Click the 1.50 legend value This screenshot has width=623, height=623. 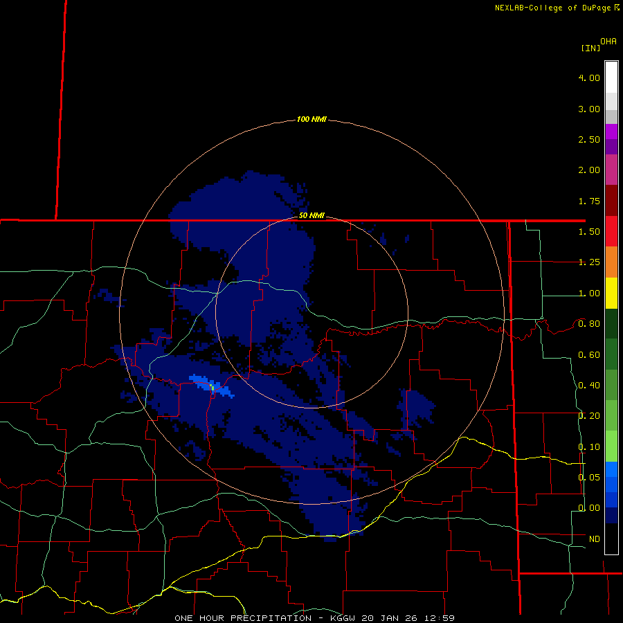tap(589, 232)
